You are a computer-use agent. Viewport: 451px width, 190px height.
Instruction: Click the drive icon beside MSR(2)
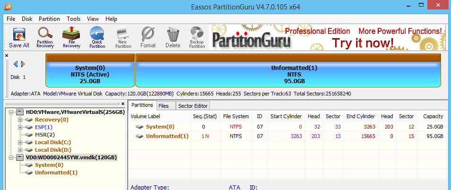[x=29, y=135]
